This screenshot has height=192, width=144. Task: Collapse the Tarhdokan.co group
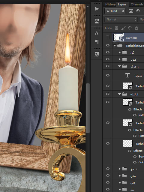(115, 46)
